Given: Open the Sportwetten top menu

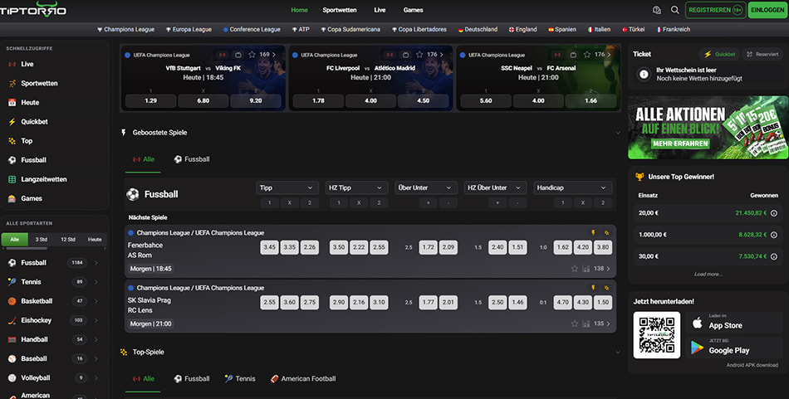Looking at the screenshot, I should [340, 10].
